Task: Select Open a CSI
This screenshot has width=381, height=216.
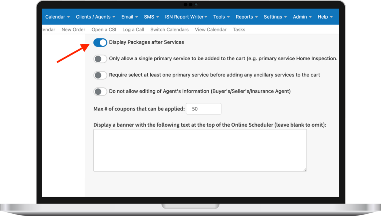Action: 104,29
